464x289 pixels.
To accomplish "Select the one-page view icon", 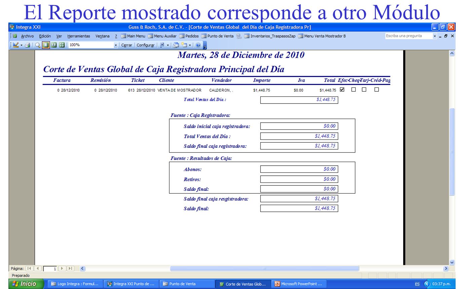I will click(x=46, y=45).
